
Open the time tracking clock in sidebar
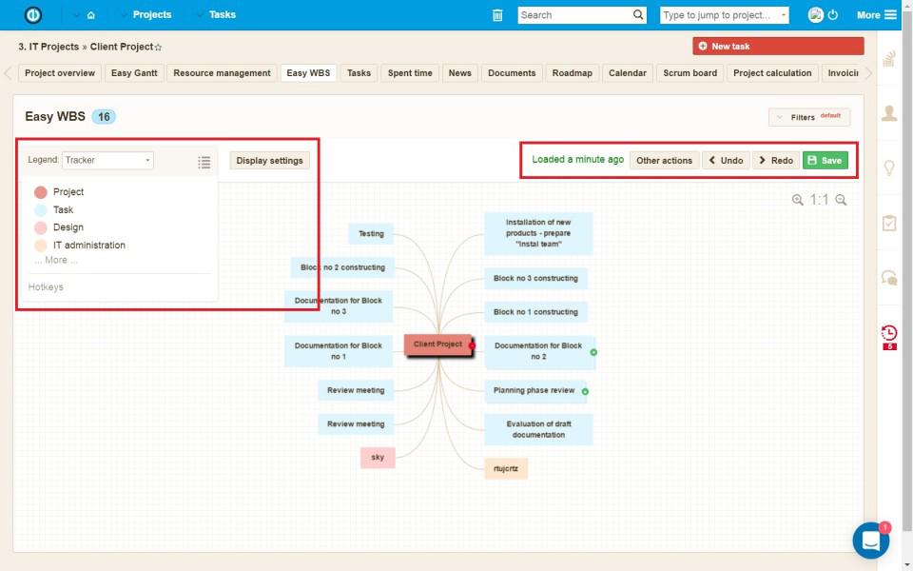click(889, 333)
